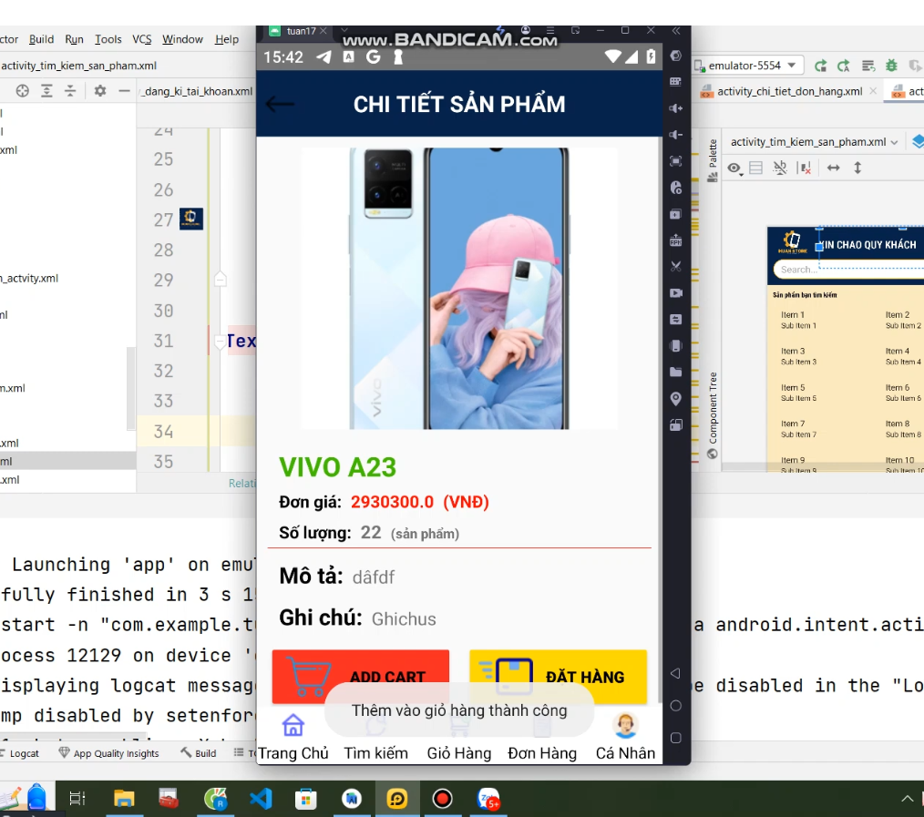Click Expand All in project toolbar
This screenshot has height=817, width=924.
click(x=46, y=91)
